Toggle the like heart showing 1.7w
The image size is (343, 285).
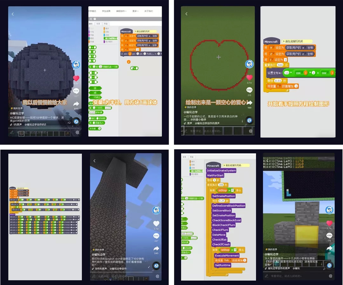tap(329, 223)
